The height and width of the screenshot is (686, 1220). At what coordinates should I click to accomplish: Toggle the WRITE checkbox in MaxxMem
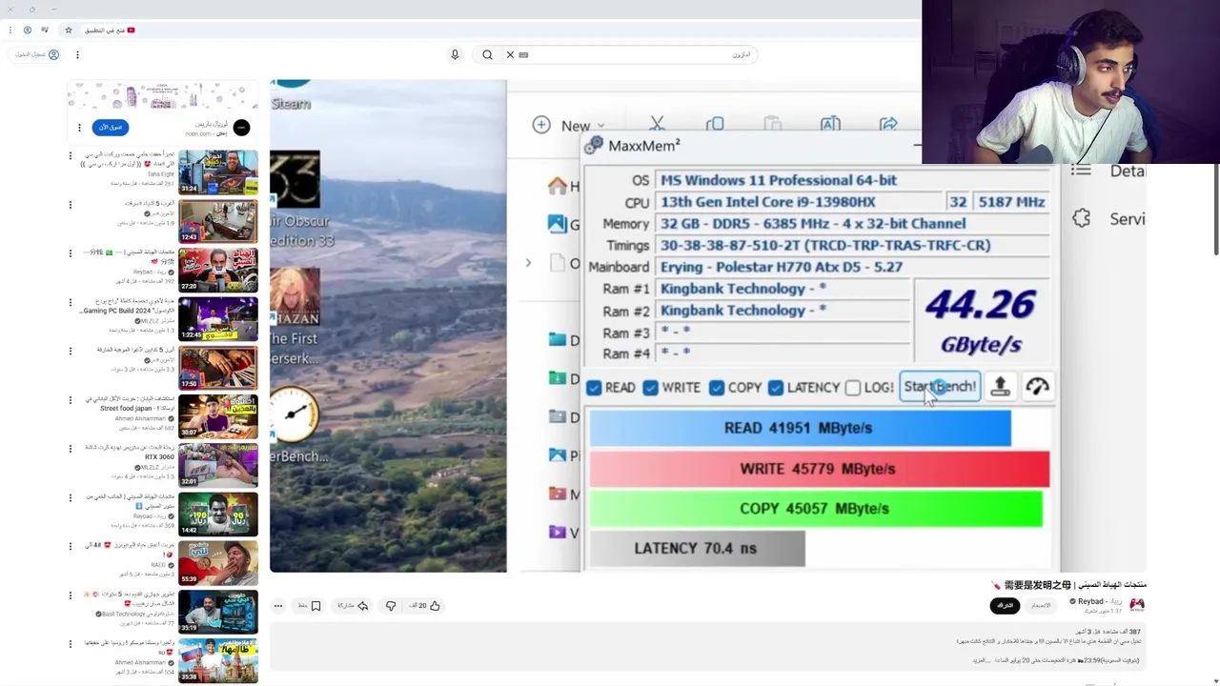(650, 388)
